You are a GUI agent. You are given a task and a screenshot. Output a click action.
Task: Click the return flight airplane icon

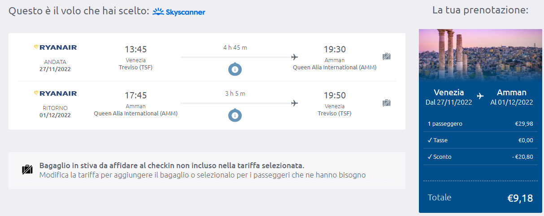click(295, 103)
